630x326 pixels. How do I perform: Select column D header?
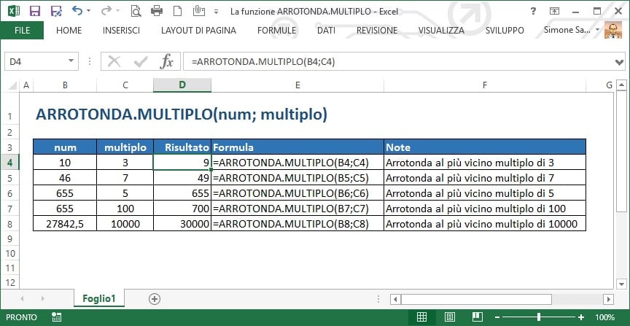click(x=182, y=85)
